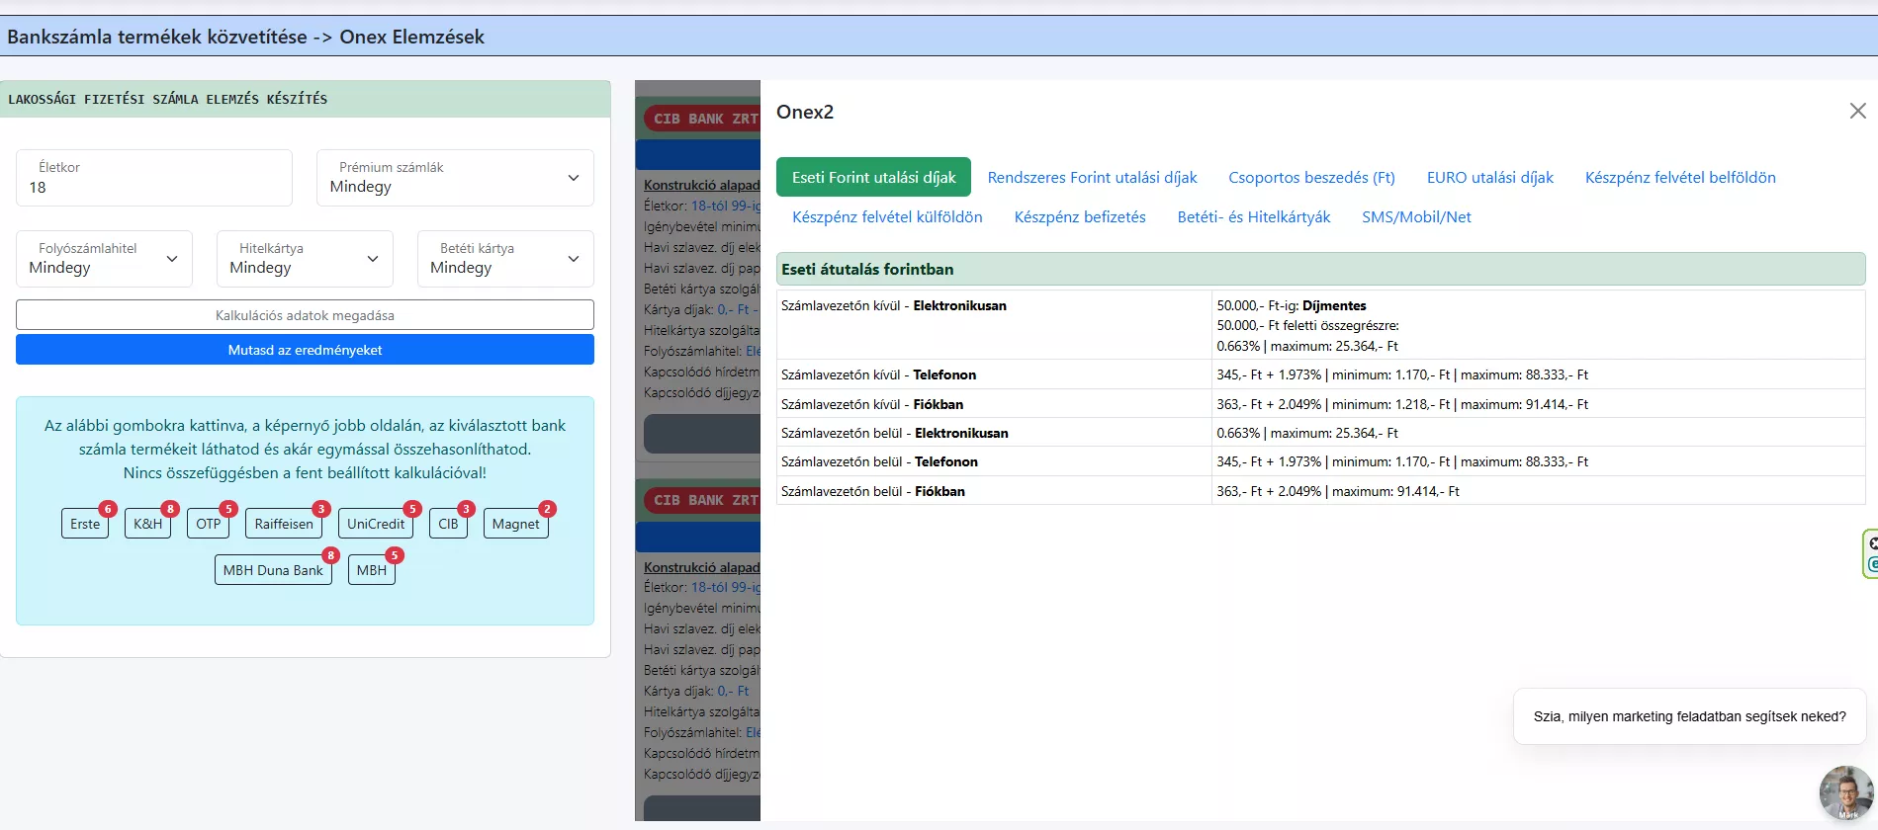Open the Prémium számlák dropdown
The width and height of the screenshot is (1878, 830).
[455, 178]
